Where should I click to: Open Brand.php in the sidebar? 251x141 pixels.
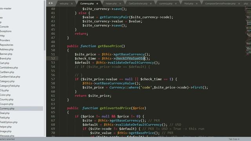tap(5, 58)
